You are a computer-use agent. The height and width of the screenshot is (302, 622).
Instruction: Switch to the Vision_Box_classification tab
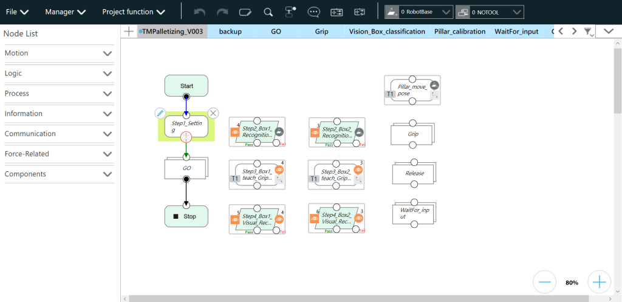pyautogui.click(x=387, y=32)
